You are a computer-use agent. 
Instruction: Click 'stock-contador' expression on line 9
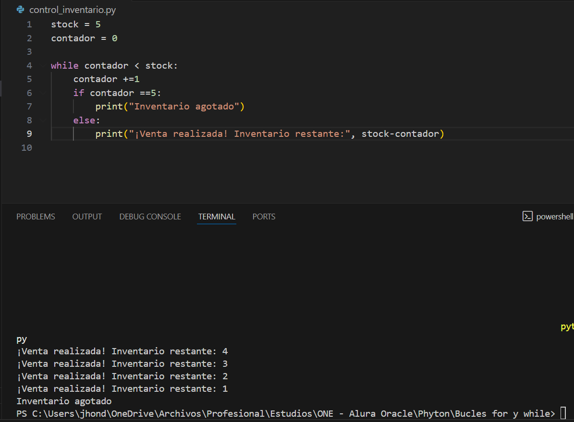tap(400, 133)
